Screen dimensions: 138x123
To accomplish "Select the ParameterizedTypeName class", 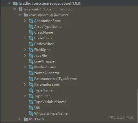I will tap(55, 79).
